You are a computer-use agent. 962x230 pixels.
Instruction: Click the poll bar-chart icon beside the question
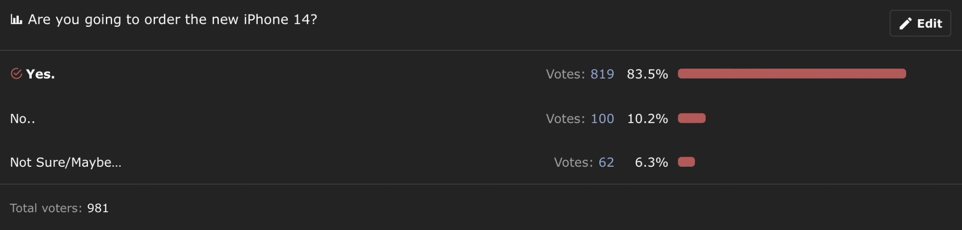(16, 20)
